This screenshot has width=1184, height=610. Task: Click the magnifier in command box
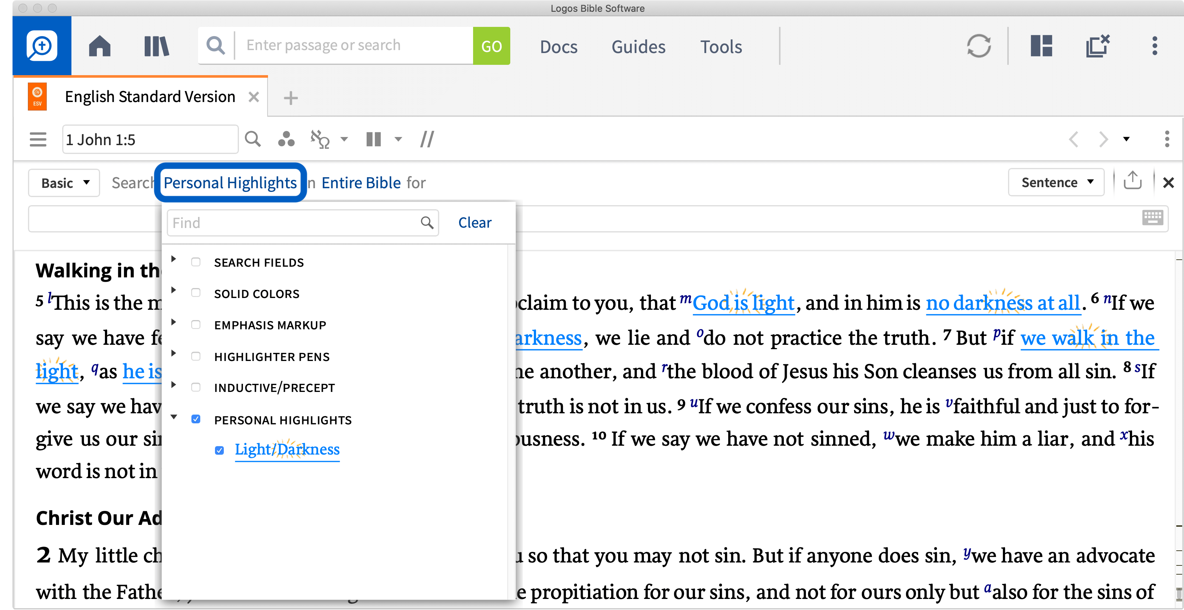tap(216, 46)
